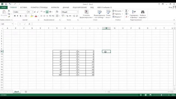This screenshot has width=176, height=99.
Task: Decrease indent icon in alignment group
Action: (x=50, y=16)
